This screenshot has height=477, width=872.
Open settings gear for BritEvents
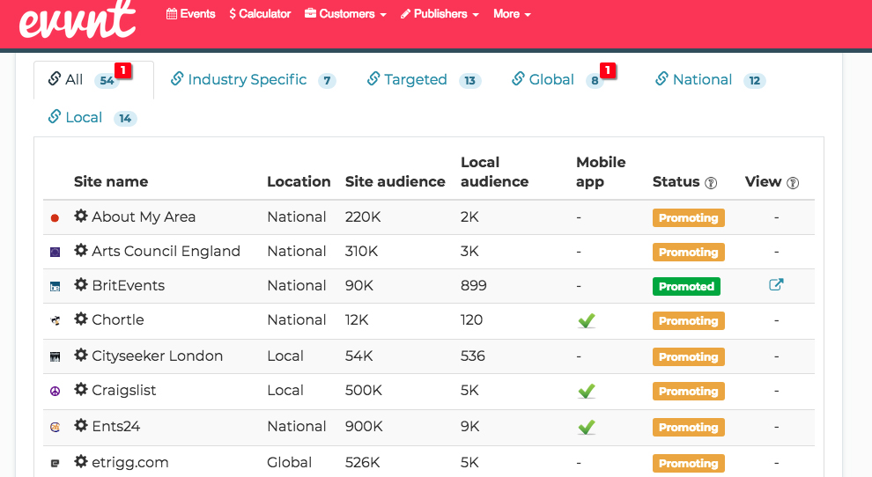(x=81, y=284)
